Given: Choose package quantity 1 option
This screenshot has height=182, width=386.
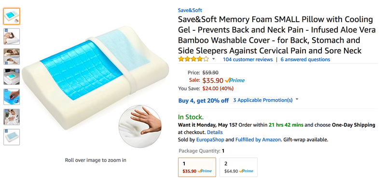Looking at the screenshot, I should [x=197, y=167].
